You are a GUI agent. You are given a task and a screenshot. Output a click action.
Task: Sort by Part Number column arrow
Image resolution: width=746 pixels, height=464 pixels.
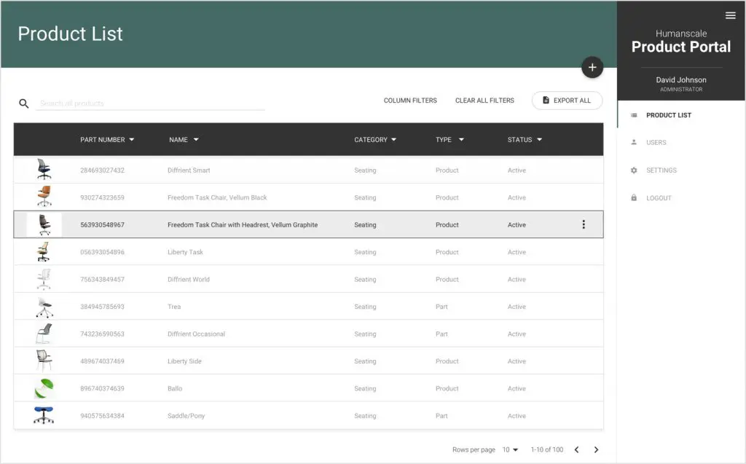click(x=131, y=140)
